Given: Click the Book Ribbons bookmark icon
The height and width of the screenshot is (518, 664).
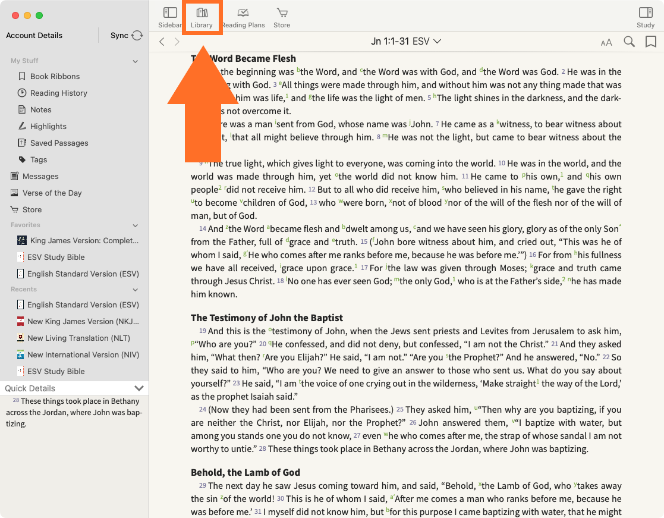Looking at the screenshot, I should coord(22,76).
